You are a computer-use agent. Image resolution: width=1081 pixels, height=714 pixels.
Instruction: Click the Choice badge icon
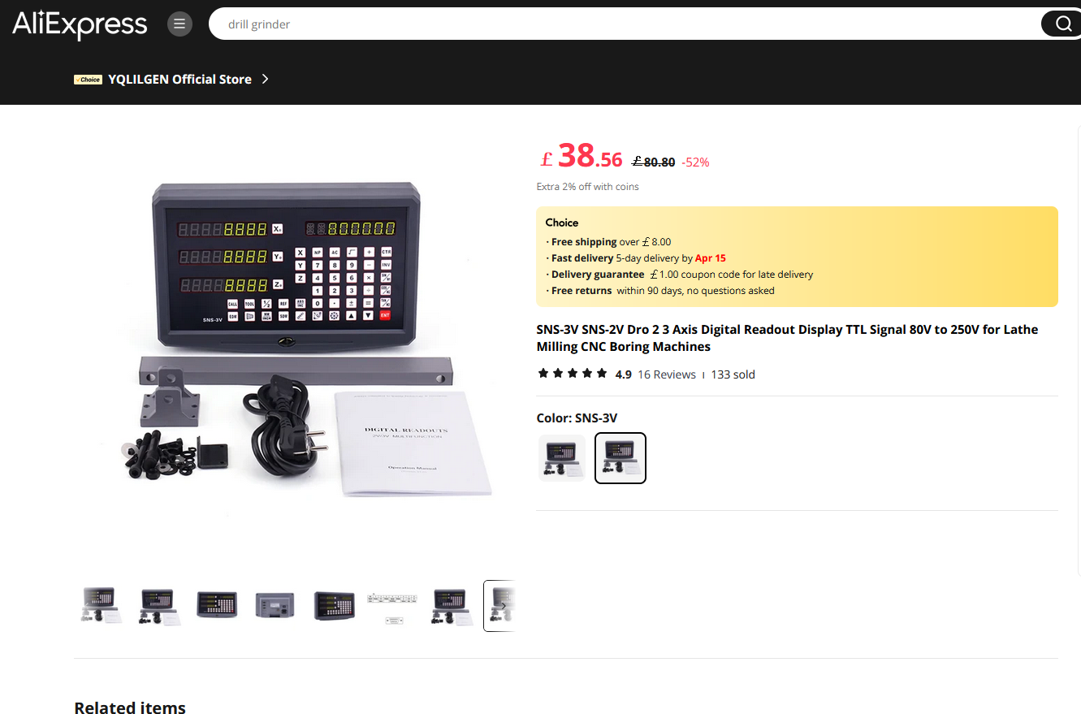point(88,80)
